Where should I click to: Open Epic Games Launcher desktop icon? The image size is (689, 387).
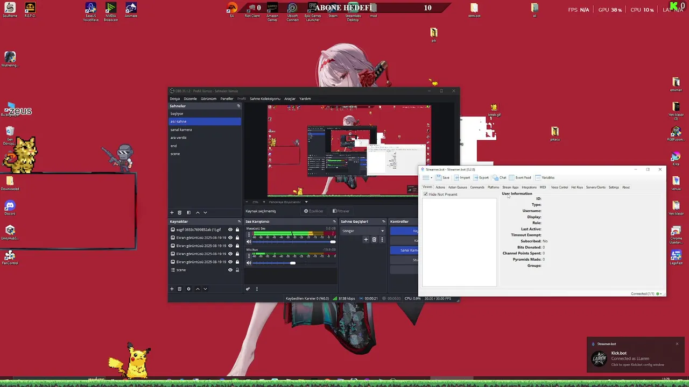click(x=313, y=11)
